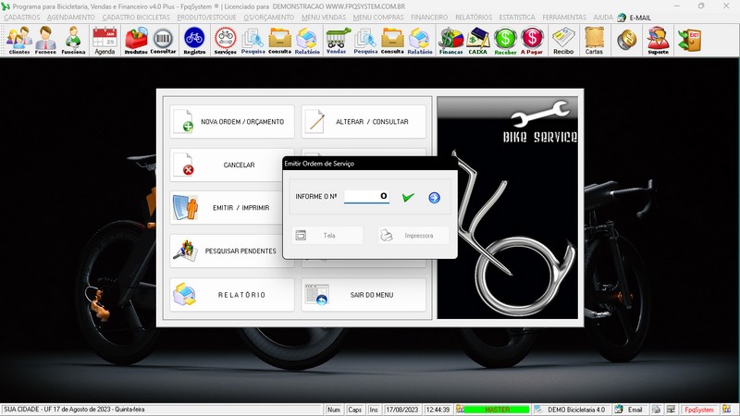Open the Suporte toolbar icon
Image resolution: width=740 pixels, height=416 pixels.
[x=658, y=41]
